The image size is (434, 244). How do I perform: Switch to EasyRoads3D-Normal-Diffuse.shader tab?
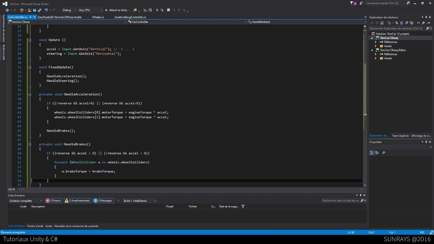point(60,17)
